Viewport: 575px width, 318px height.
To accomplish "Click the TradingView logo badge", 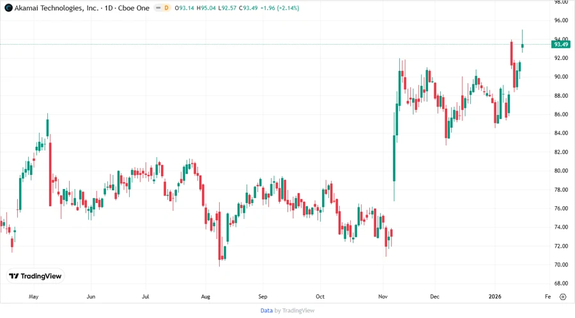I will pos(36,276).
